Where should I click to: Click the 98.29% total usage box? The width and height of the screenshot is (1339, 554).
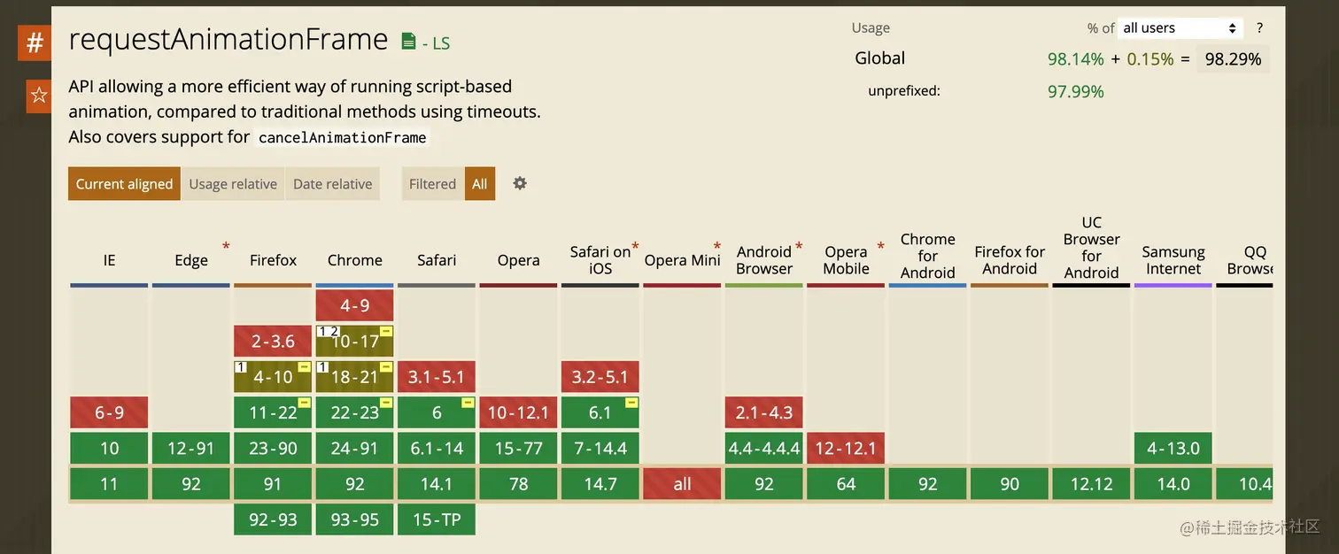[x=1233, y=59]
